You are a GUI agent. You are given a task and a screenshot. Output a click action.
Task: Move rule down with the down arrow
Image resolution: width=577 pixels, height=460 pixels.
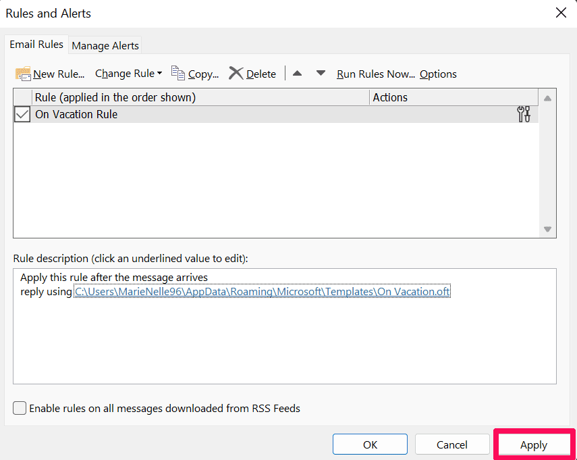coord(321,73)
